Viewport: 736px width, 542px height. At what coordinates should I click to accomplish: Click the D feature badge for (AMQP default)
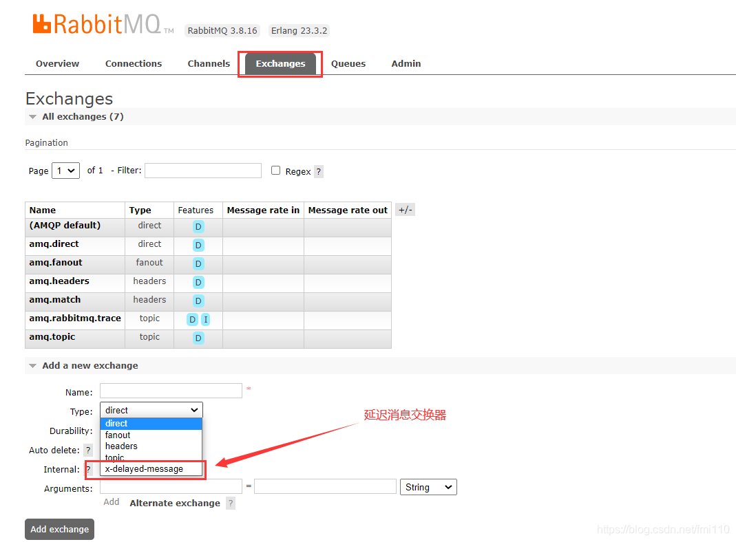pos(198,227)
